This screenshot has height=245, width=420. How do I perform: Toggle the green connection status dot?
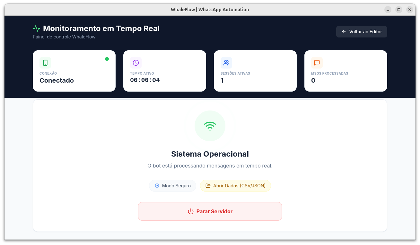click(107, 59)
